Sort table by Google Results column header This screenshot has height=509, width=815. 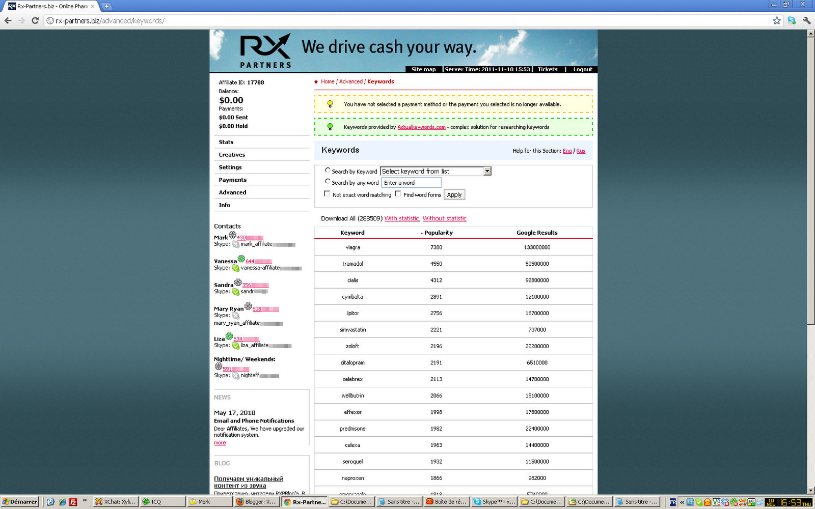coord(537,233)
